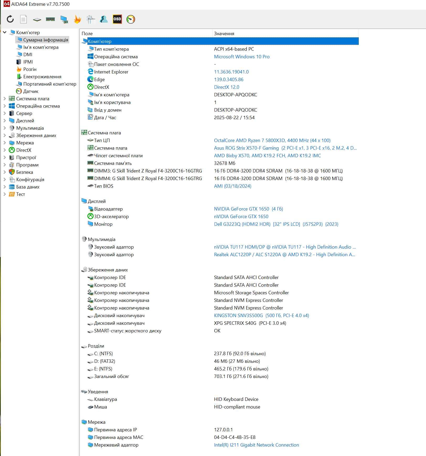Click KINGSTON SNV3S500G drive link
The height and width of the screenshot is (456, 426).
click(262, 316)
